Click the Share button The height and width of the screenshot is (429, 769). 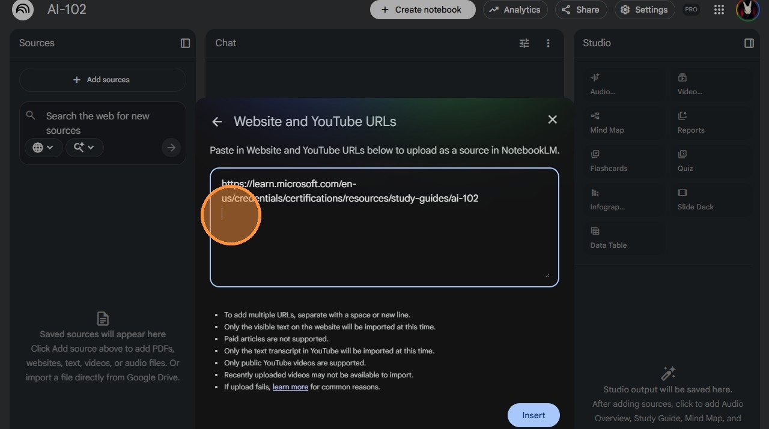(x=580, y=10)
